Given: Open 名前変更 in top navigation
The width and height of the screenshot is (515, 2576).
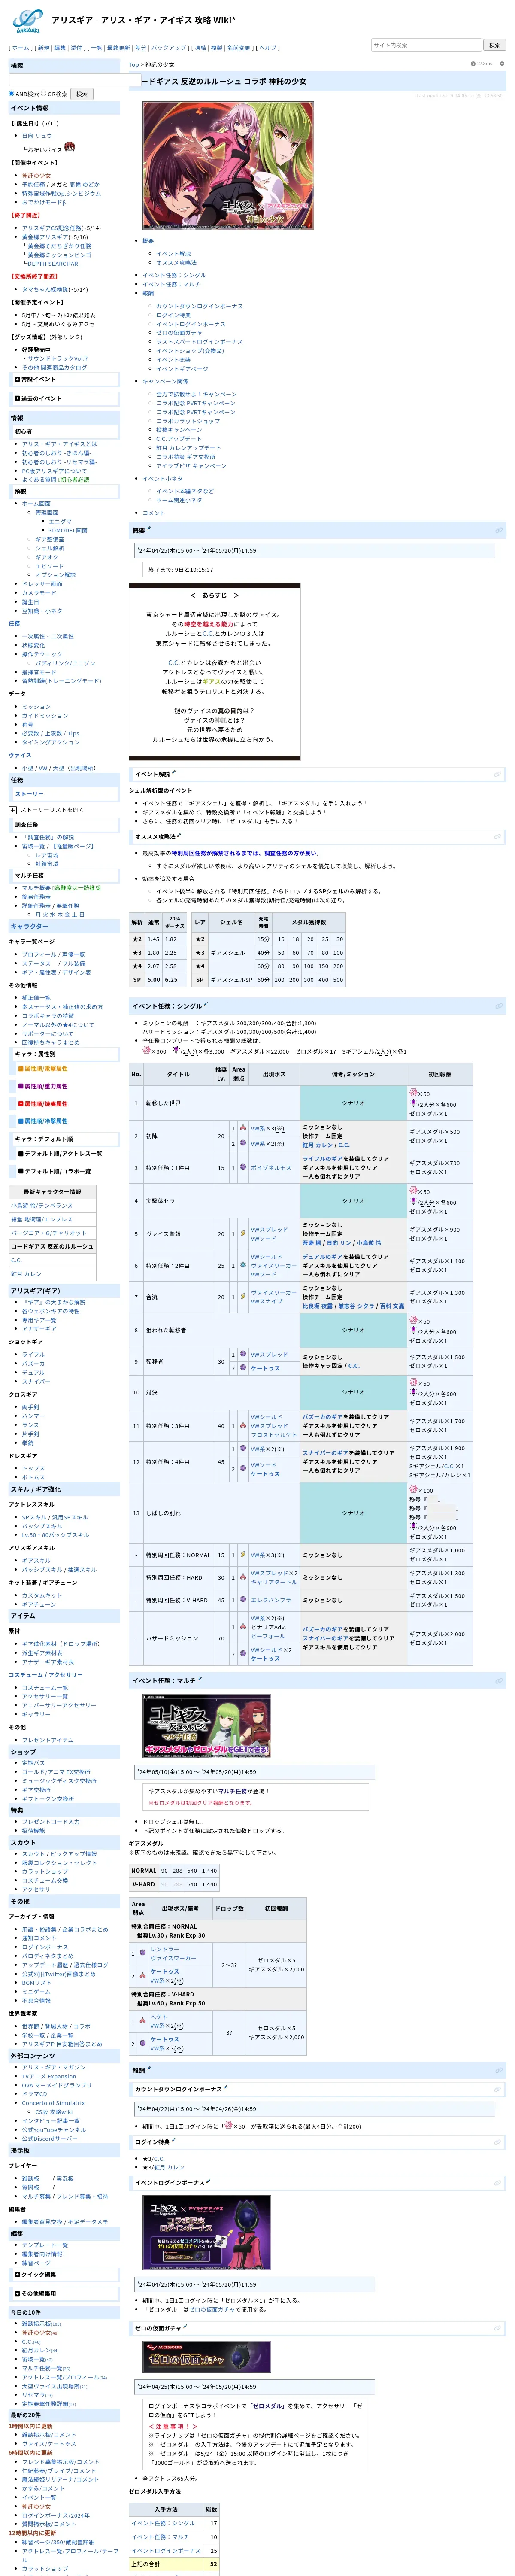Looking at the screenshot, I should click(238, 48).
